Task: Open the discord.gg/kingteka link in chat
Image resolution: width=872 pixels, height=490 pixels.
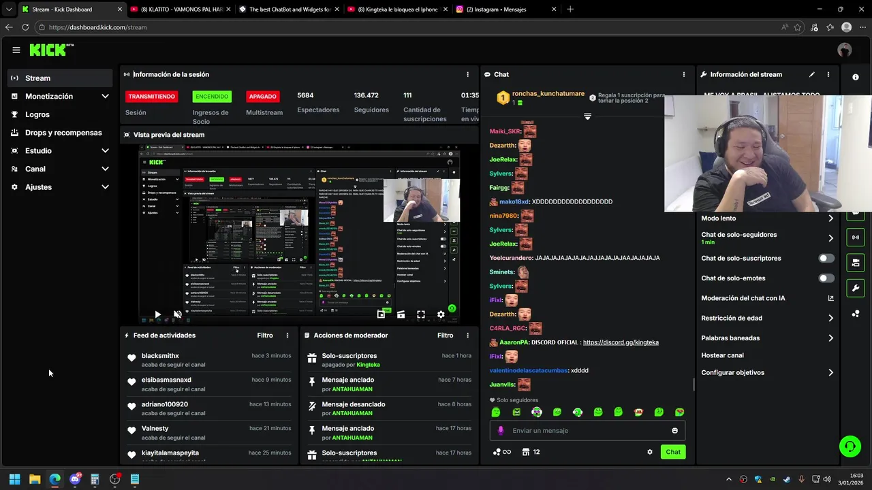Action: pyautogui.click(x=621, y=342)
